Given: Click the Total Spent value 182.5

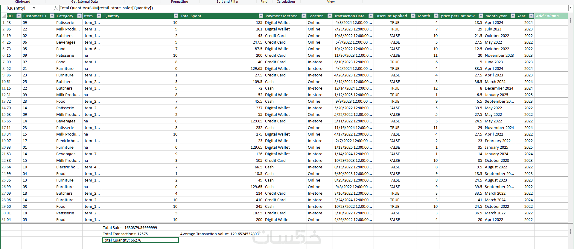Looking at the screenshot, I should (221, 213).
